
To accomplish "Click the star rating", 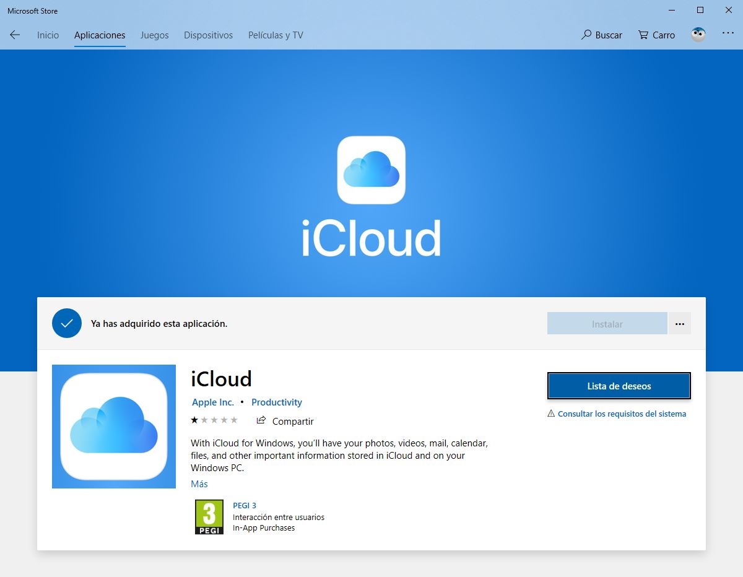I will coord(214,420).
